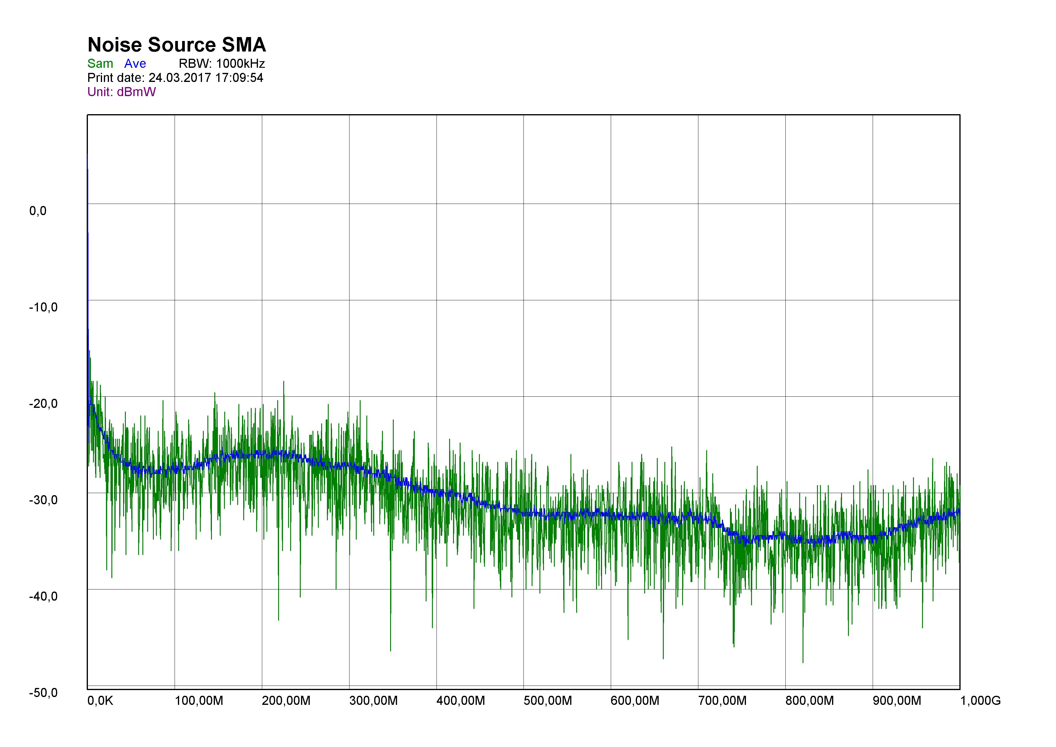This screenshot has height=747, width=1056.
Task: Click the 0,0 y-axis label
Action: pyautogui.click(x=38, y=211)
